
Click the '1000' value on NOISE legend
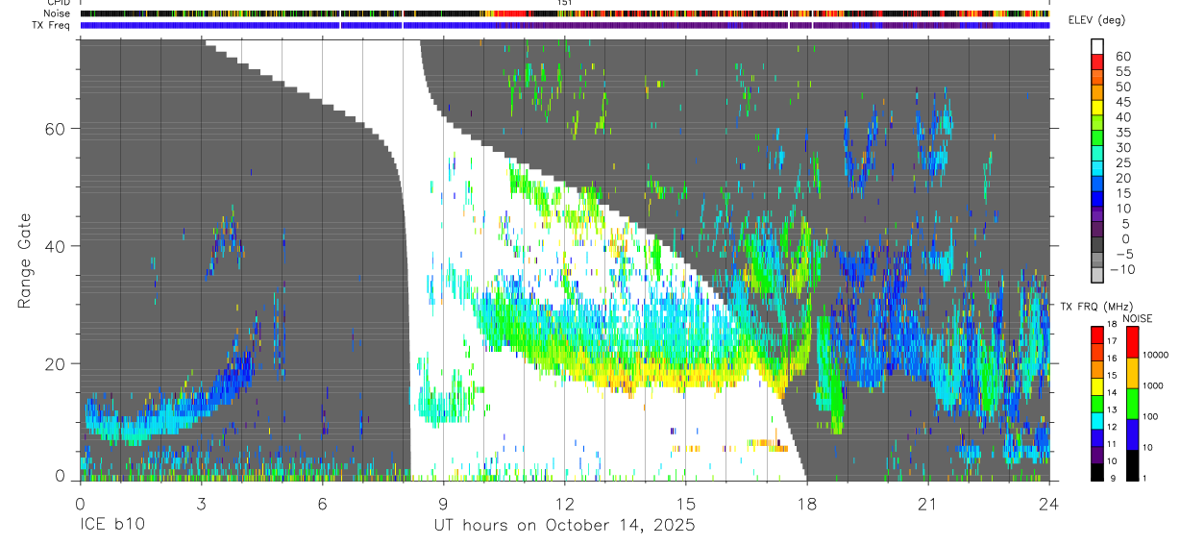click(1153, 385)
